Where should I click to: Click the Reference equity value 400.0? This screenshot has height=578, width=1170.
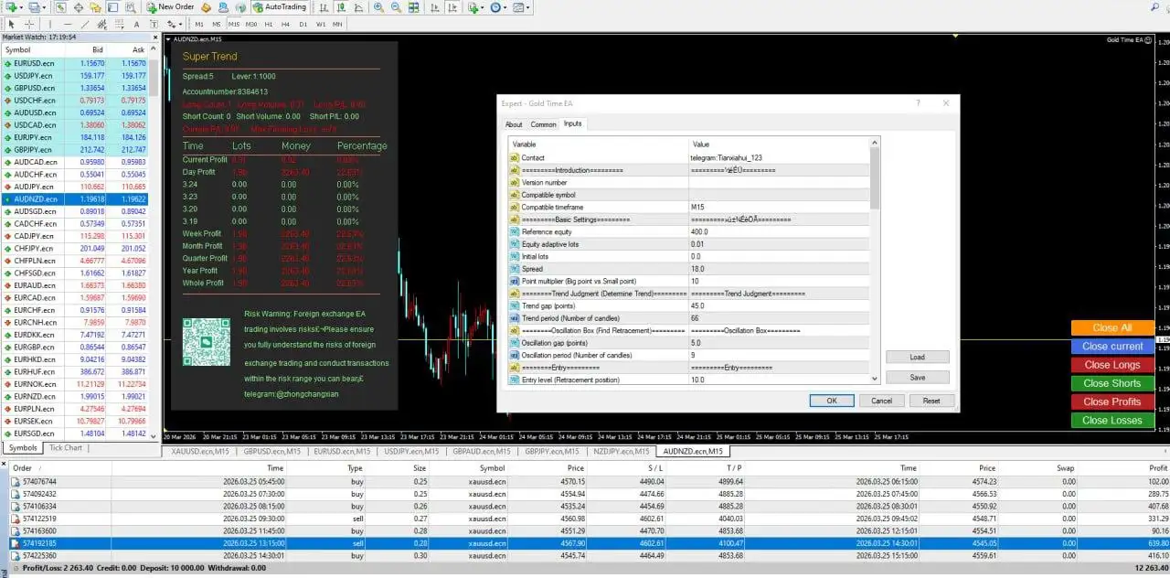(x=700, y=232)
